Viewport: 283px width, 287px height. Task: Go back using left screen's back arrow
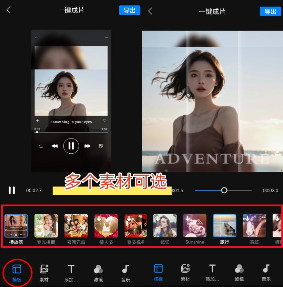pyautogui.click(x=9, y=10)
